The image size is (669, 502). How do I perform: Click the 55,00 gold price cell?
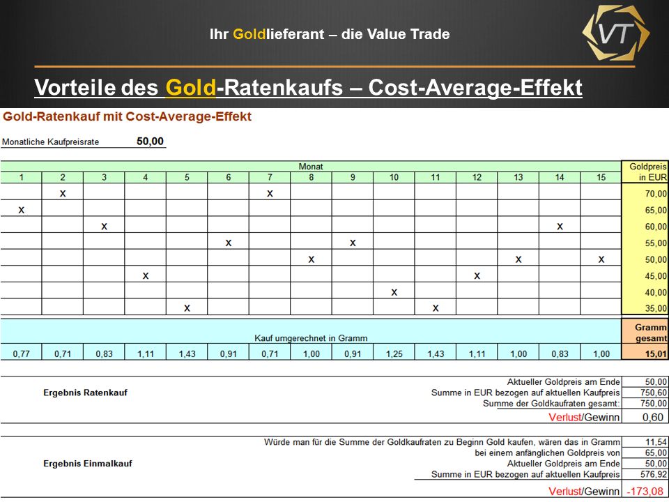point(645,243)
